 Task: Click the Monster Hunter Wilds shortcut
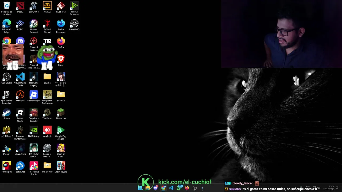(x=20, y=133)
